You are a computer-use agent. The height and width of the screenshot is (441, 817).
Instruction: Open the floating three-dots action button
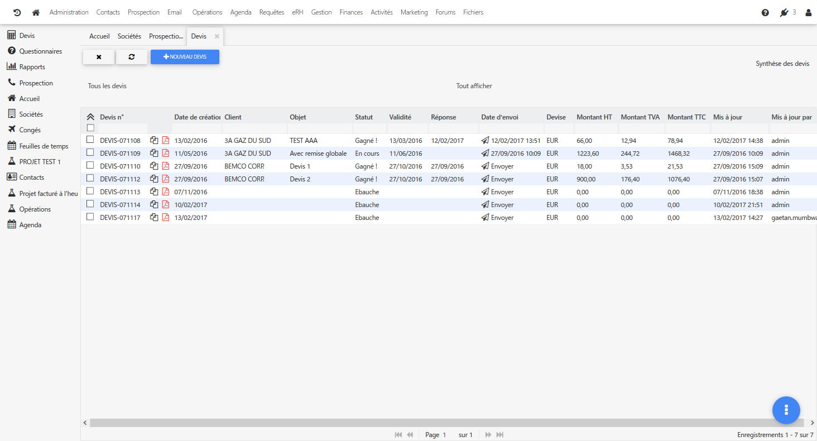(786, 410)
